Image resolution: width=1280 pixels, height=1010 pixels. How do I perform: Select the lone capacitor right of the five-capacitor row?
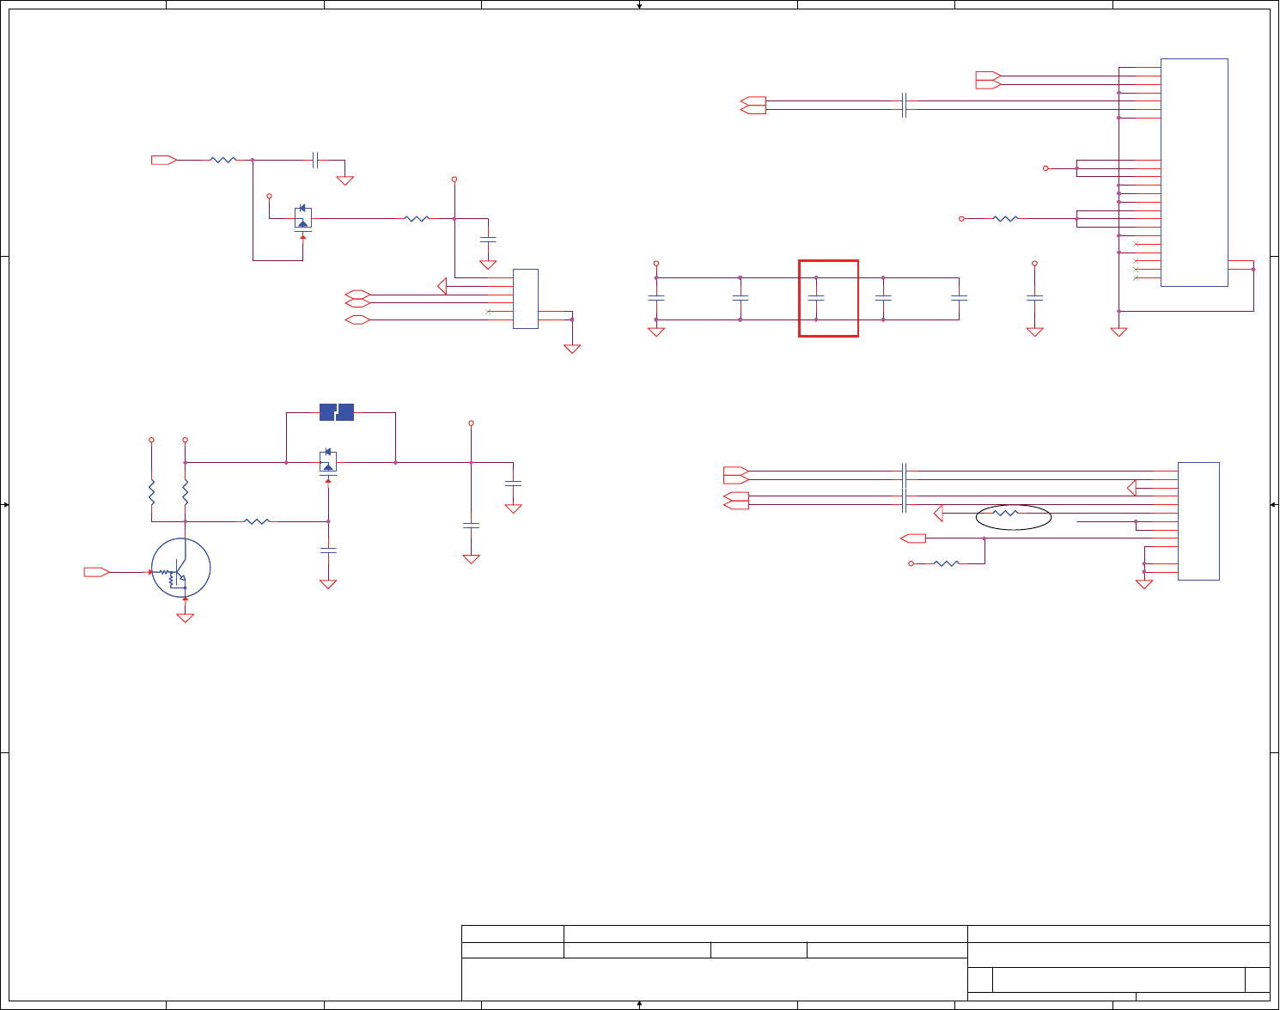[1034, 298]
